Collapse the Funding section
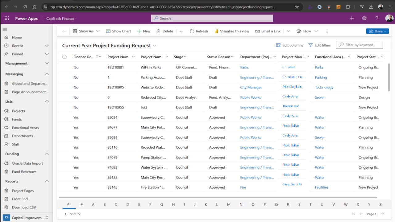The width and height of the screenshot is (395, 222). [x=47, y=154]
